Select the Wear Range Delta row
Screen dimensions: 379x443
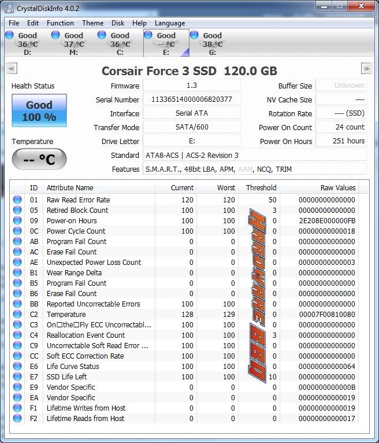coord(184,272)
